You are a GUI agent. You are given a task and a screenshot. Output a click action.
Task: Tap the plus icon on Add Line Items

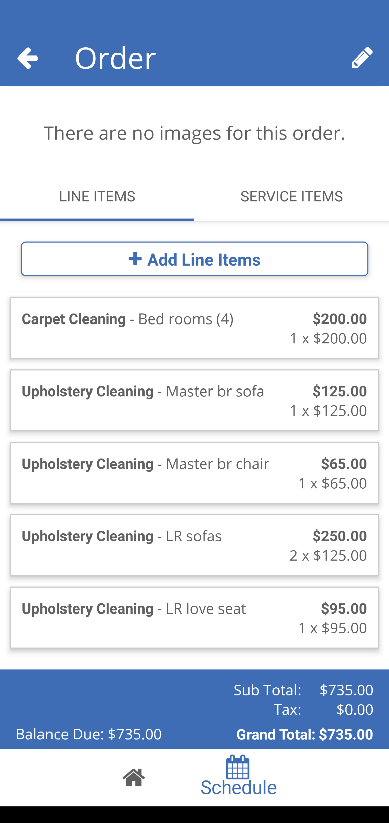click(x=135, y=259)
